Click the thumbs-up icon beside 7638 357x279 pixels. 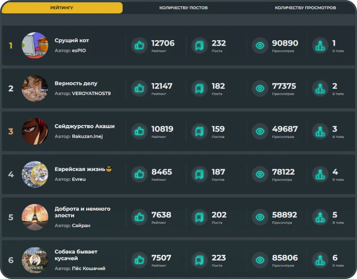pyautogui.click(x=139, y=217)
